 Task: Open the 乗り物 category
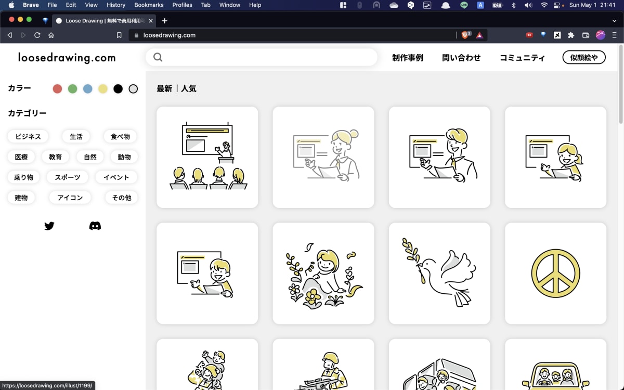coord(23,177)
